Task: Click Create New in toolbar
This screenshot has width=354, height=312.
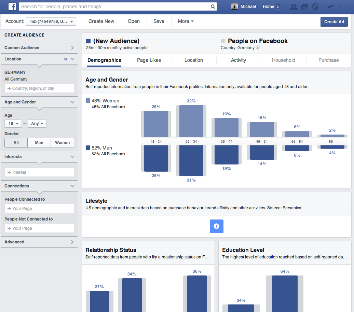Action: point(101,21)
